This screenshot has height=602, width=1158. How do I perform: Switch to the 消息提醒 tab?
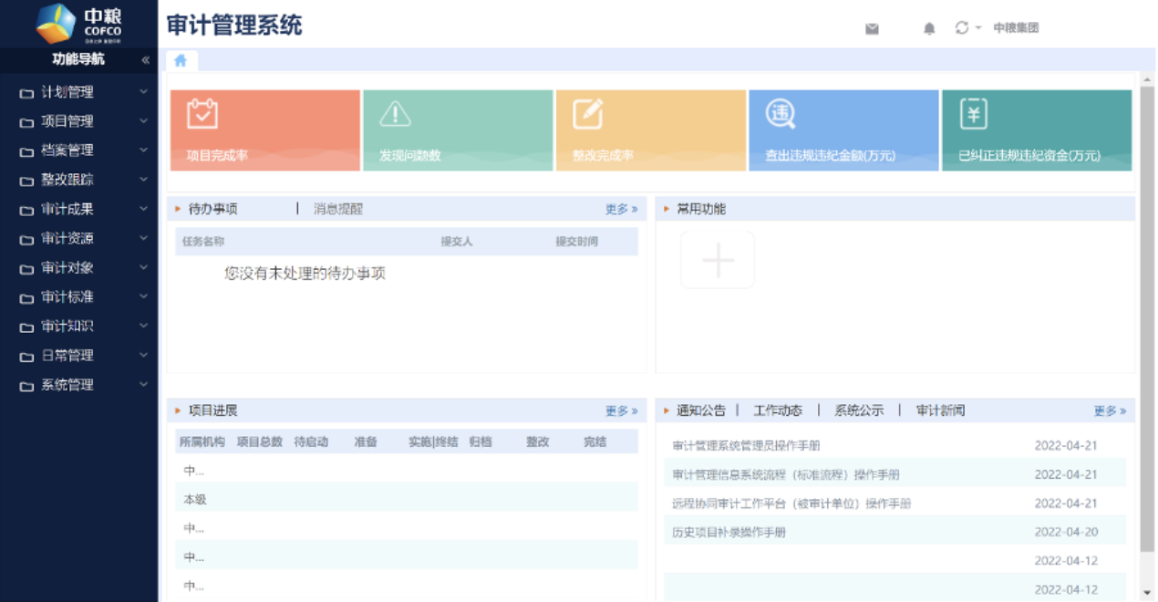point(338,209)
